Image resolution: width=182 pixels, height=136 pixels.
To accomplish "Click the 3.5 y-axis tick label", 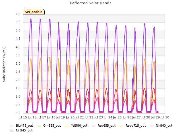I will [18, 56].
